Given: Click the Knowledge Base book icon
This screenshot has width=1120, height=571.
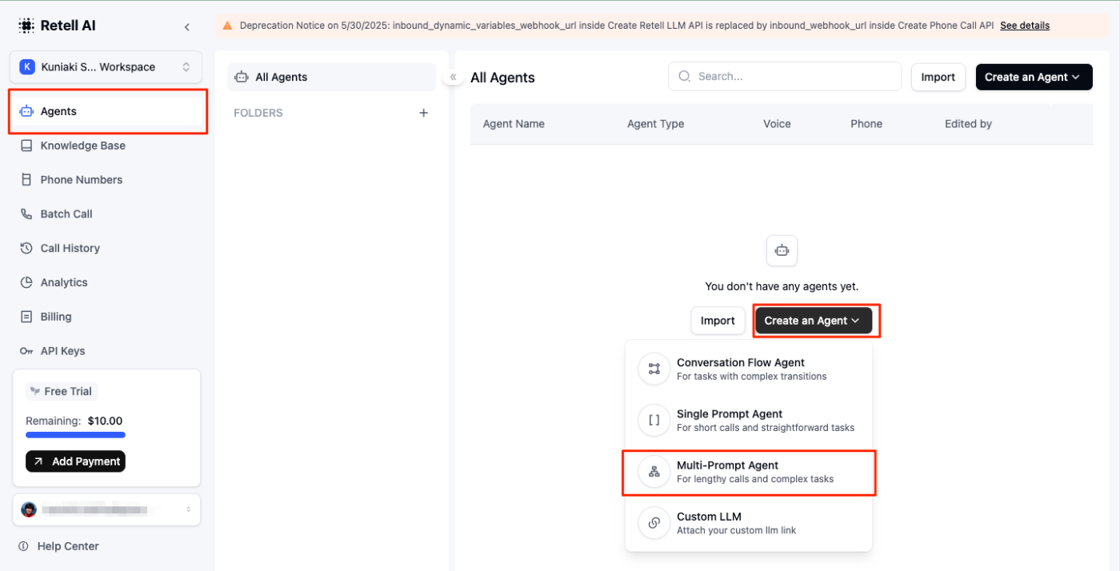Looking at the screenshot, I should (x=26, y=146).
